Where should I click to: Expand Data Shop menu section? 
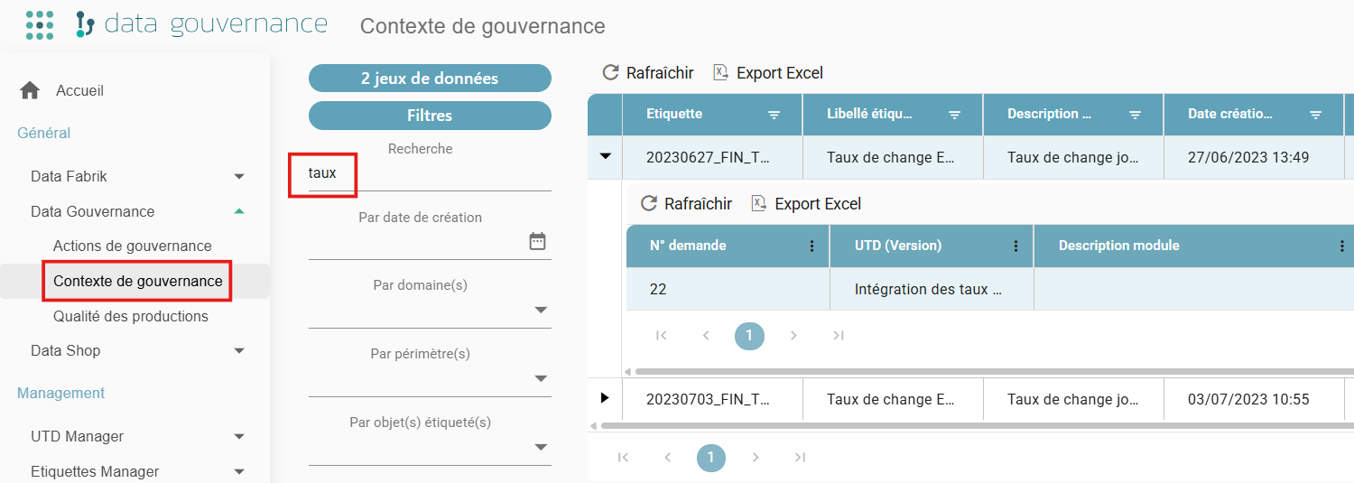point(239,350)
